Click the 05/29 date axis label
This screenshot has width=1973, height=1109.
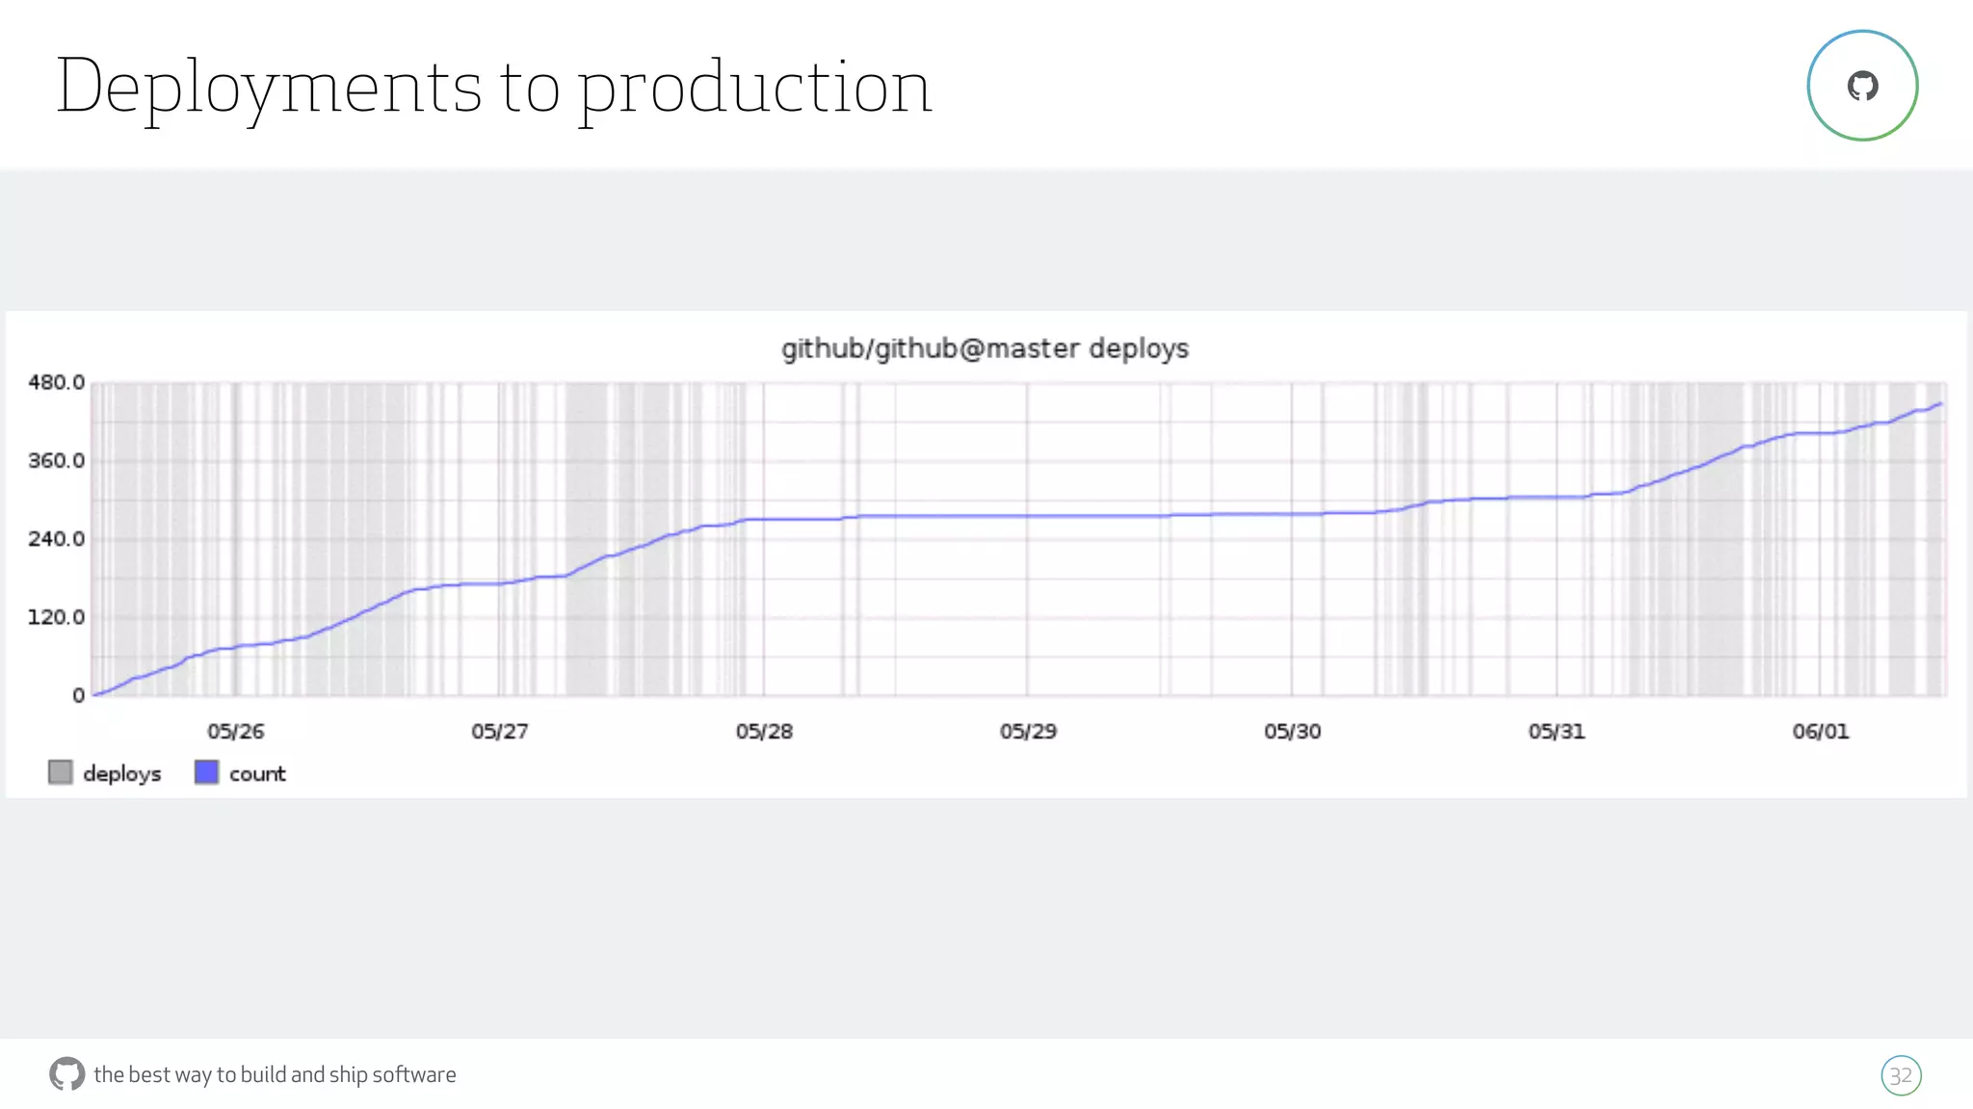click(x=1028, y=732)
